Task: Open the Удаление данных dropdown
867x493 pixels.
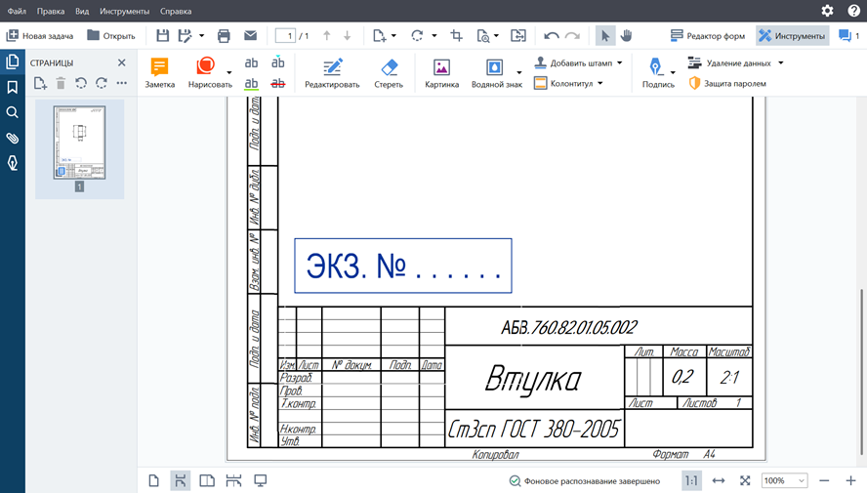Action: click(780, 62)
